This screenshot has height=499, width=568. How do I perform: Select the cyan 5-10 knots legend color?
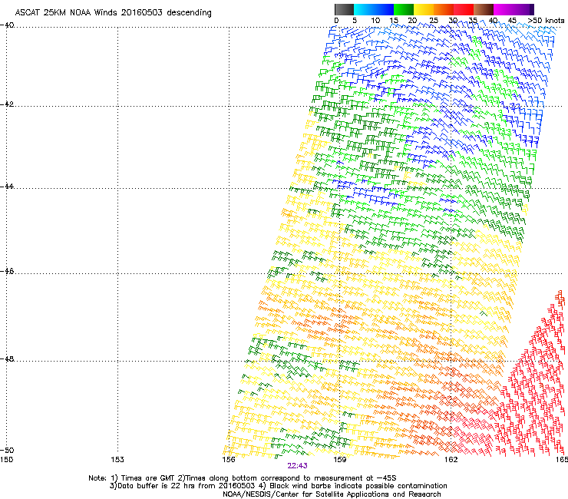(364, 9)
